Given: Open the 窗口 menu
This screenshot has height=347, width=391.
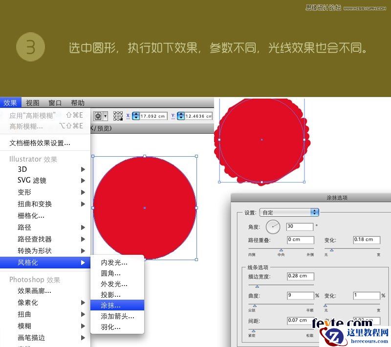Looking at the screenshot, I should tap(55, 102).
